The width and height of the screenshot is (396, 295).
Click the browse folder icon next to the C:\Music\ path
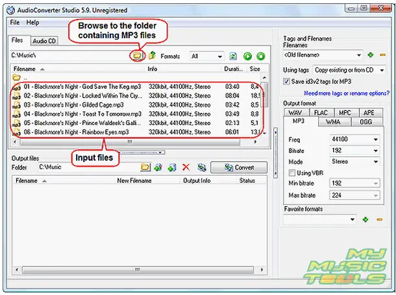tap(137, 55)
